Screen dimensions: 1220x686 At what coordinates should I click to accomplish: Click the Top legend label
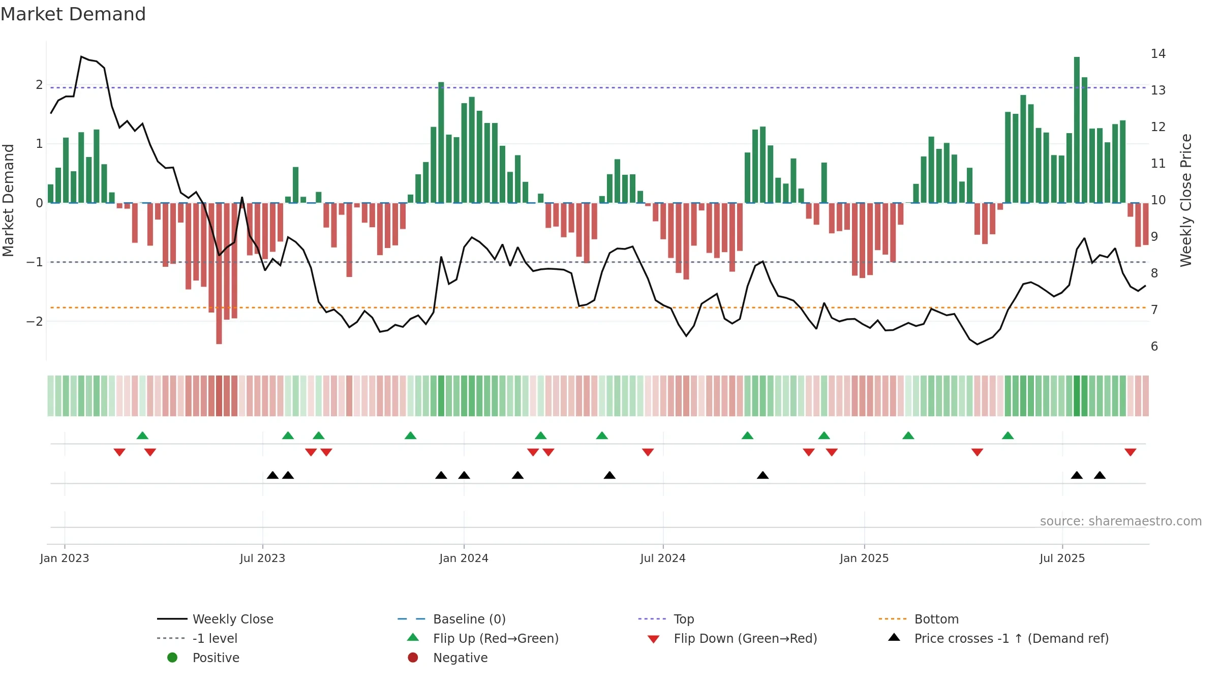(x=684, y=619)
